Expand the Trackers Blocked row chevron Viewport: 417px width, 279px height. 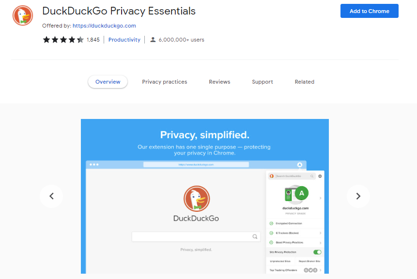click(x=321, y=233)
